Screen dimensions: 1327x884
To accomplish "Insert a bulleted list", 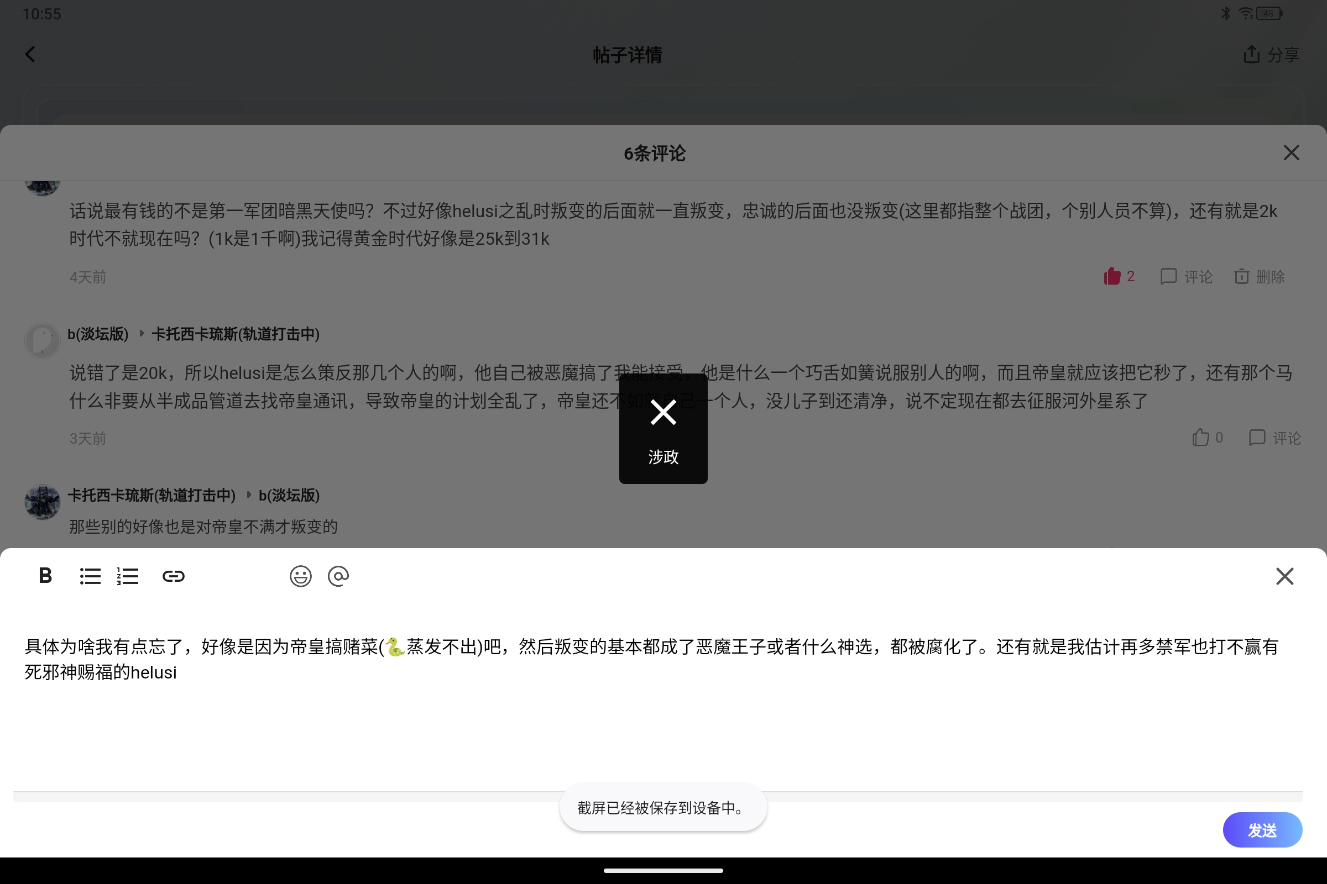I will (x=90, y=576).
